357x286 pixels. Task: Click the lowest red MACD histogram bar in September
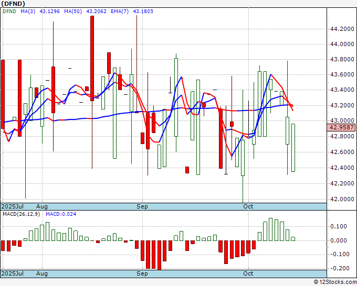pos(159,255)
